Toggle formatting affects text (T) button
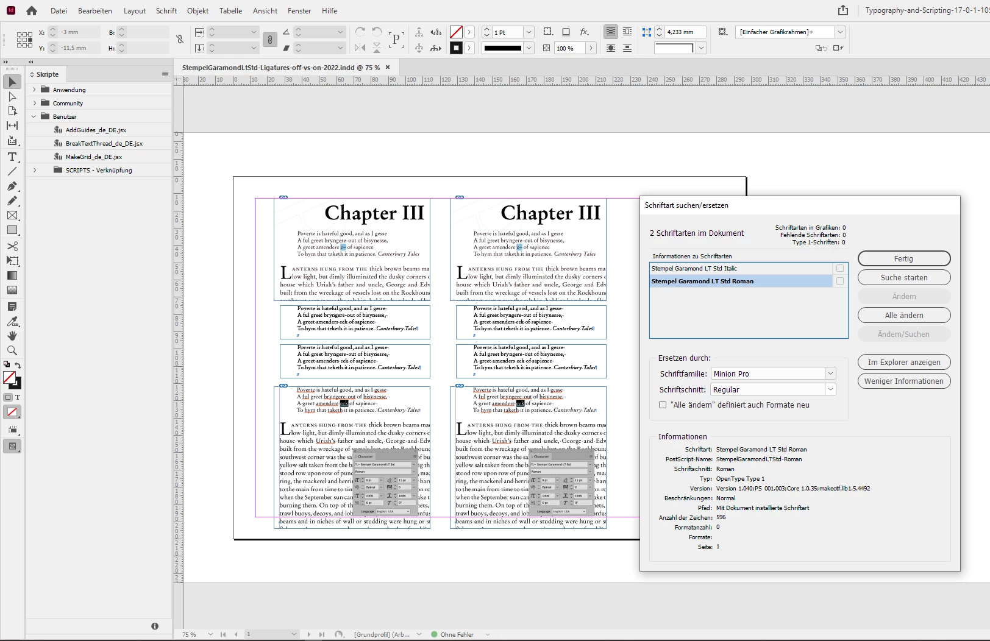Screen dimensions: 990x641 [x=18, y=397]
